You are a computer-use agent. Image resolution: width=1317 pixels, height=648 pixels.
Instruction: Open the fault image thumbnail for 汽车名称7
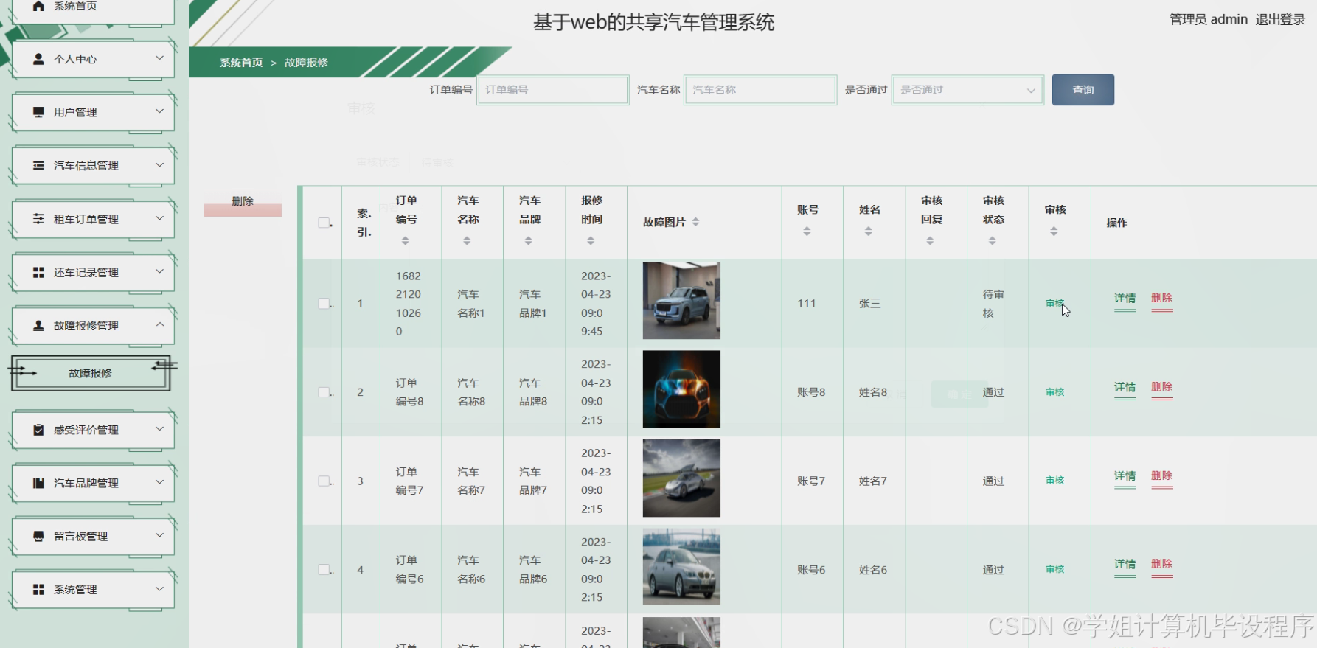tap(681, 478)
